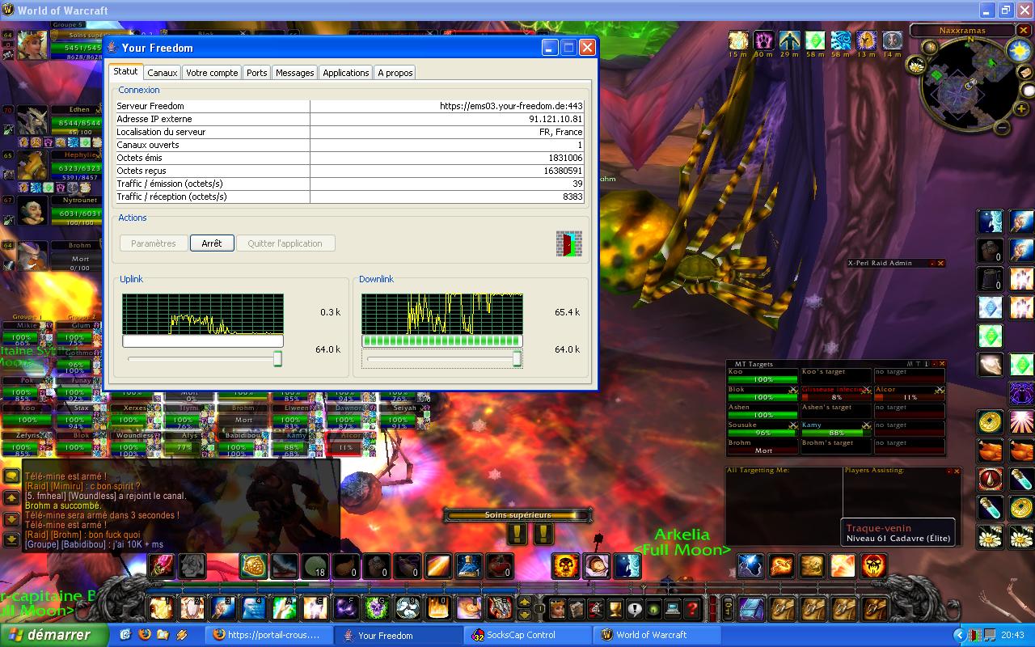Click Quitter l'application button
Image resolution: width=1035 pixels, height=647 pixels.
[x=285, y=243]
